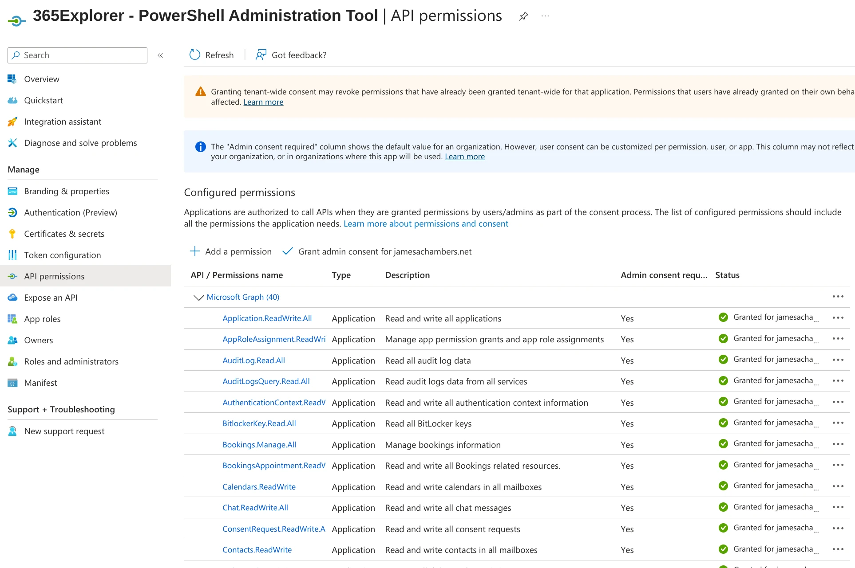855x568 pixels.
Task: Open ellipsis menu for Contacts.ReadWrite row
Action: pos(838,549)
